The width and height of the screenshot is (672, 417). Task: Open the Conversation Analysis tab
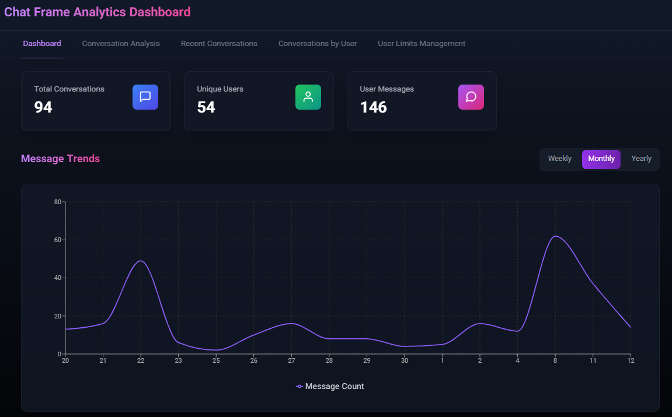tap(121, 44)
